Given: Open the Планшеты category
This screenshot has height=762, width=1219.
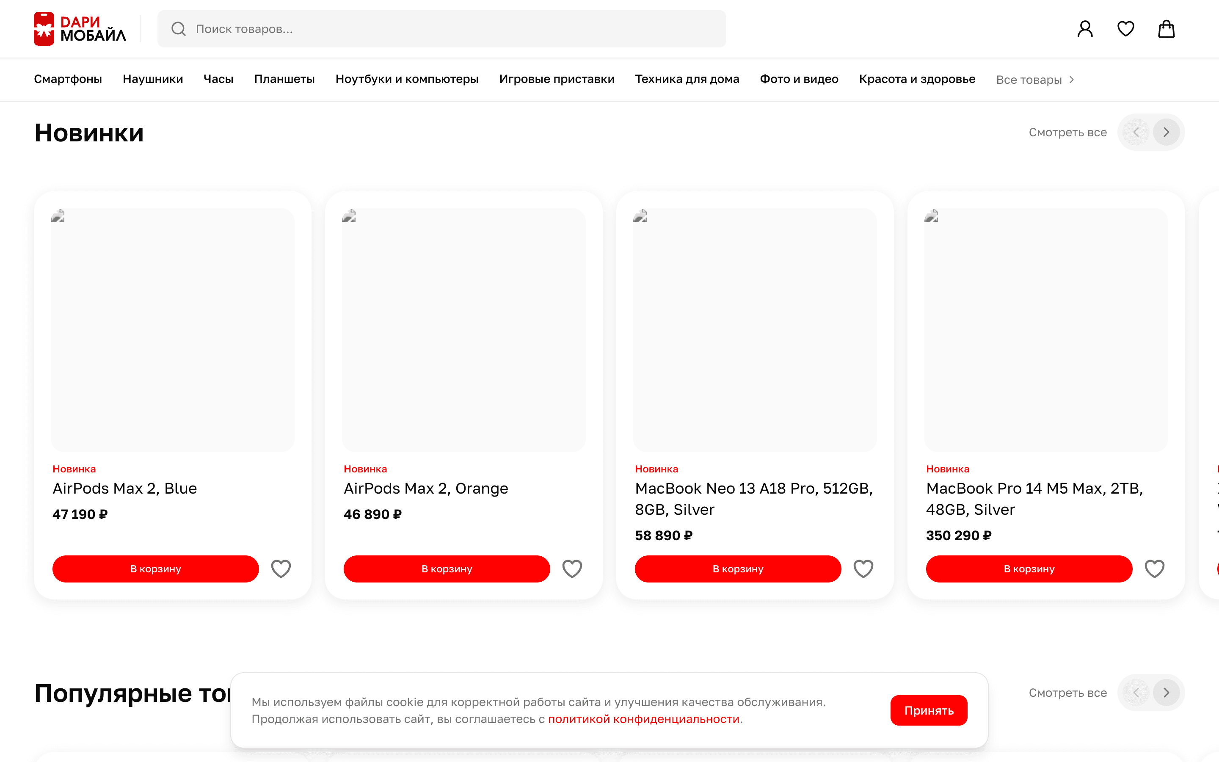Looking at the screenshot, I should 284,79.
